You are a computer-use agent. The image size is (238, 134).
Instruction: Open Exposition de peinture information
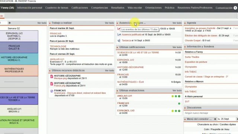[x=196, y=62]
